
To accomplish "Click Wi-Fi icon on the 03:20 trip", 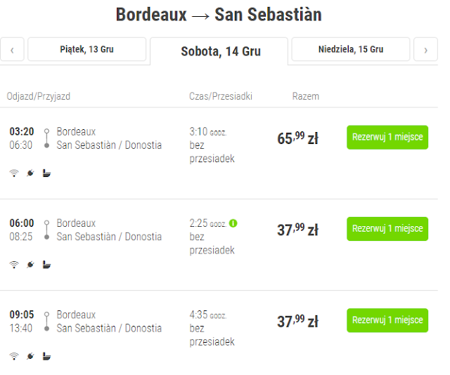I will (13, 173).
